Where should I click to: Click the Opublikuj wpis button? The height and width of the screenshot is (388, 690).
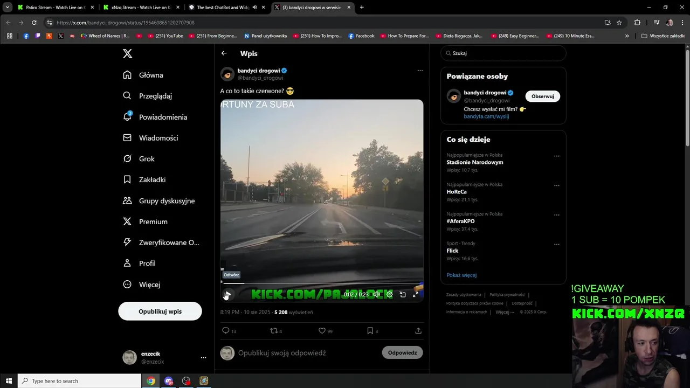[160, 311]
